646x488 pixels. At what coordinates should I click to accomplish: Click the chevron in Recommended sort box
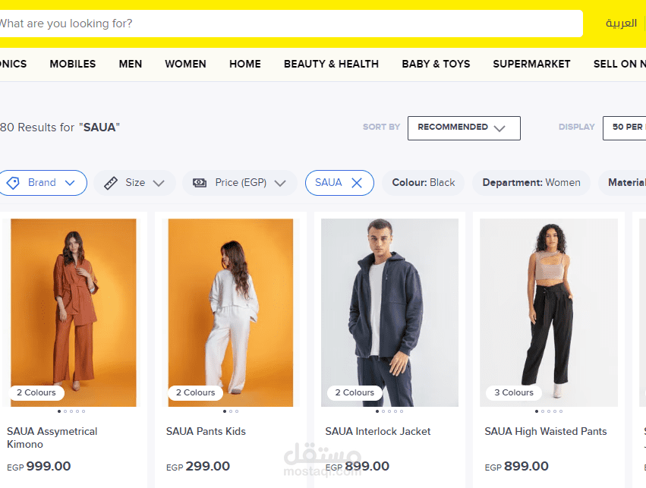[499, 128]
